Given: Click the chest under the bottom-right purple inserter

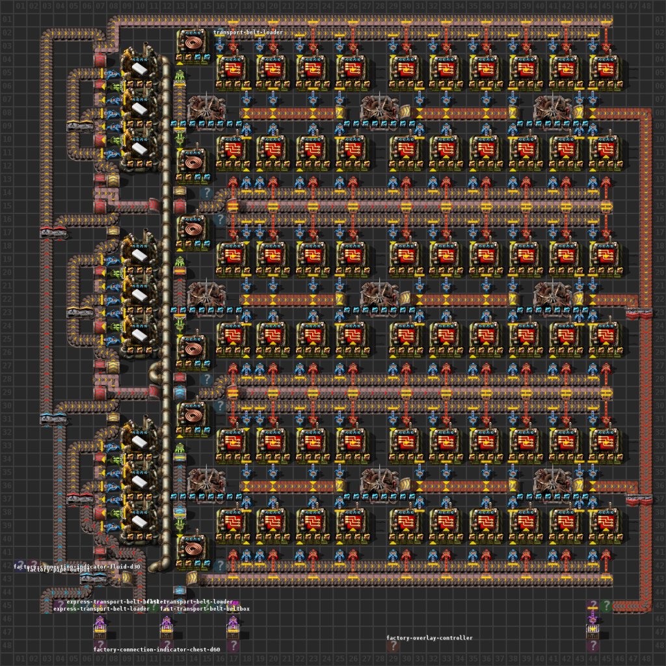Looking at the screenshot, I should coord(593,632).
